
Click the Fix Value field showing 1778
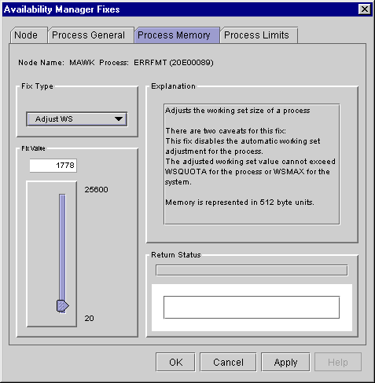coord(53,166)
